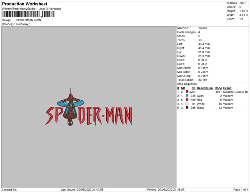The height and width of the screenshot is (193, 250).
Task: Click the St. column header
Action: point(194,88)
